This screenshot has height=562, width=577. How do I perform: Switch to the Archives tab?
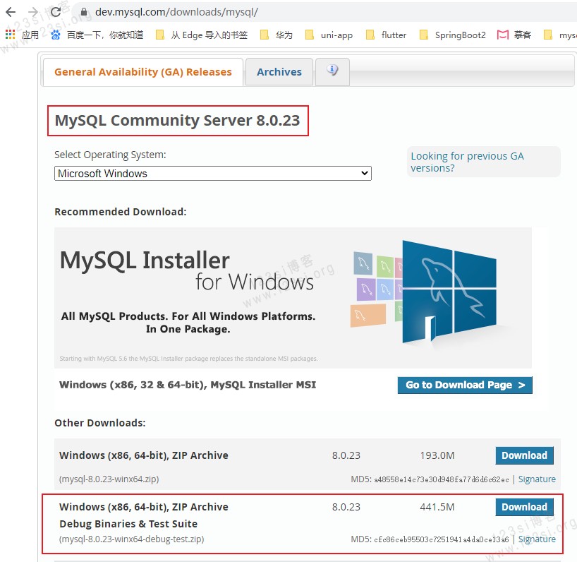279,72
